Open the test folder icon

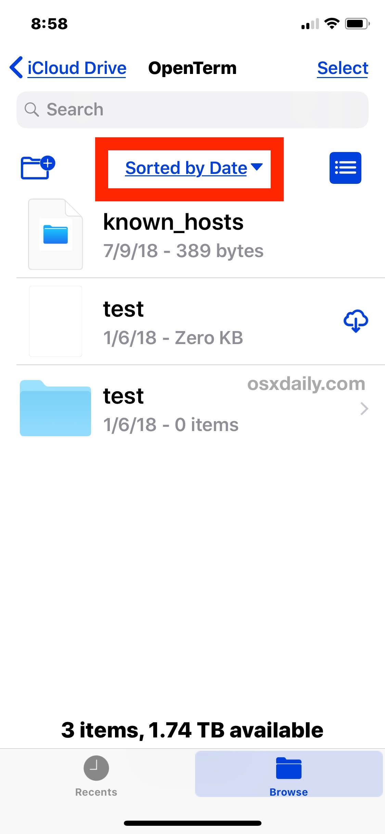point(55,407)
